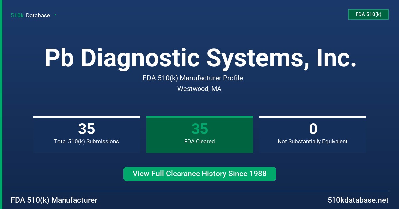Click the FDA 510(k) Manufacturer Profile subtitle
Viewport: 399px width, 209px height.
[193, 78]
